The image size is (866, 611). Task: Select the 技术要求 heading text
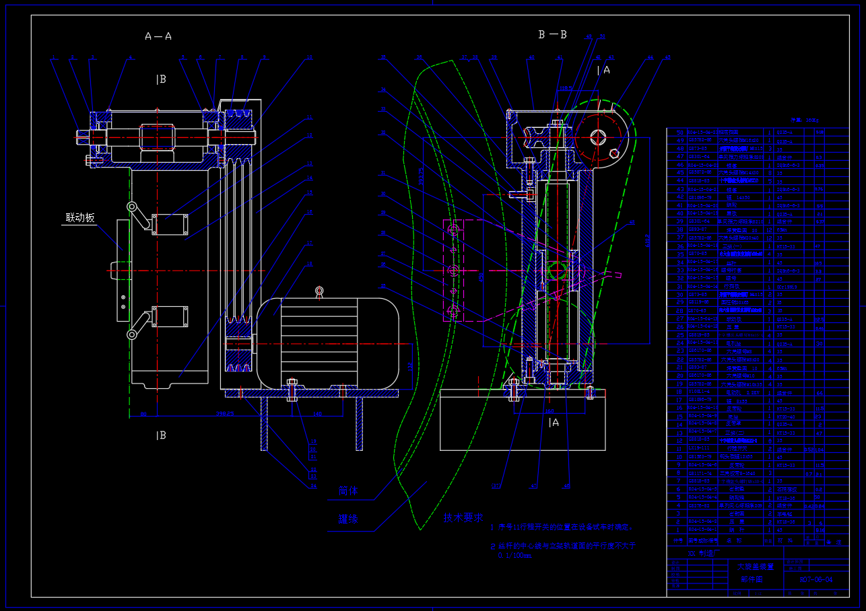pos(463,517)
